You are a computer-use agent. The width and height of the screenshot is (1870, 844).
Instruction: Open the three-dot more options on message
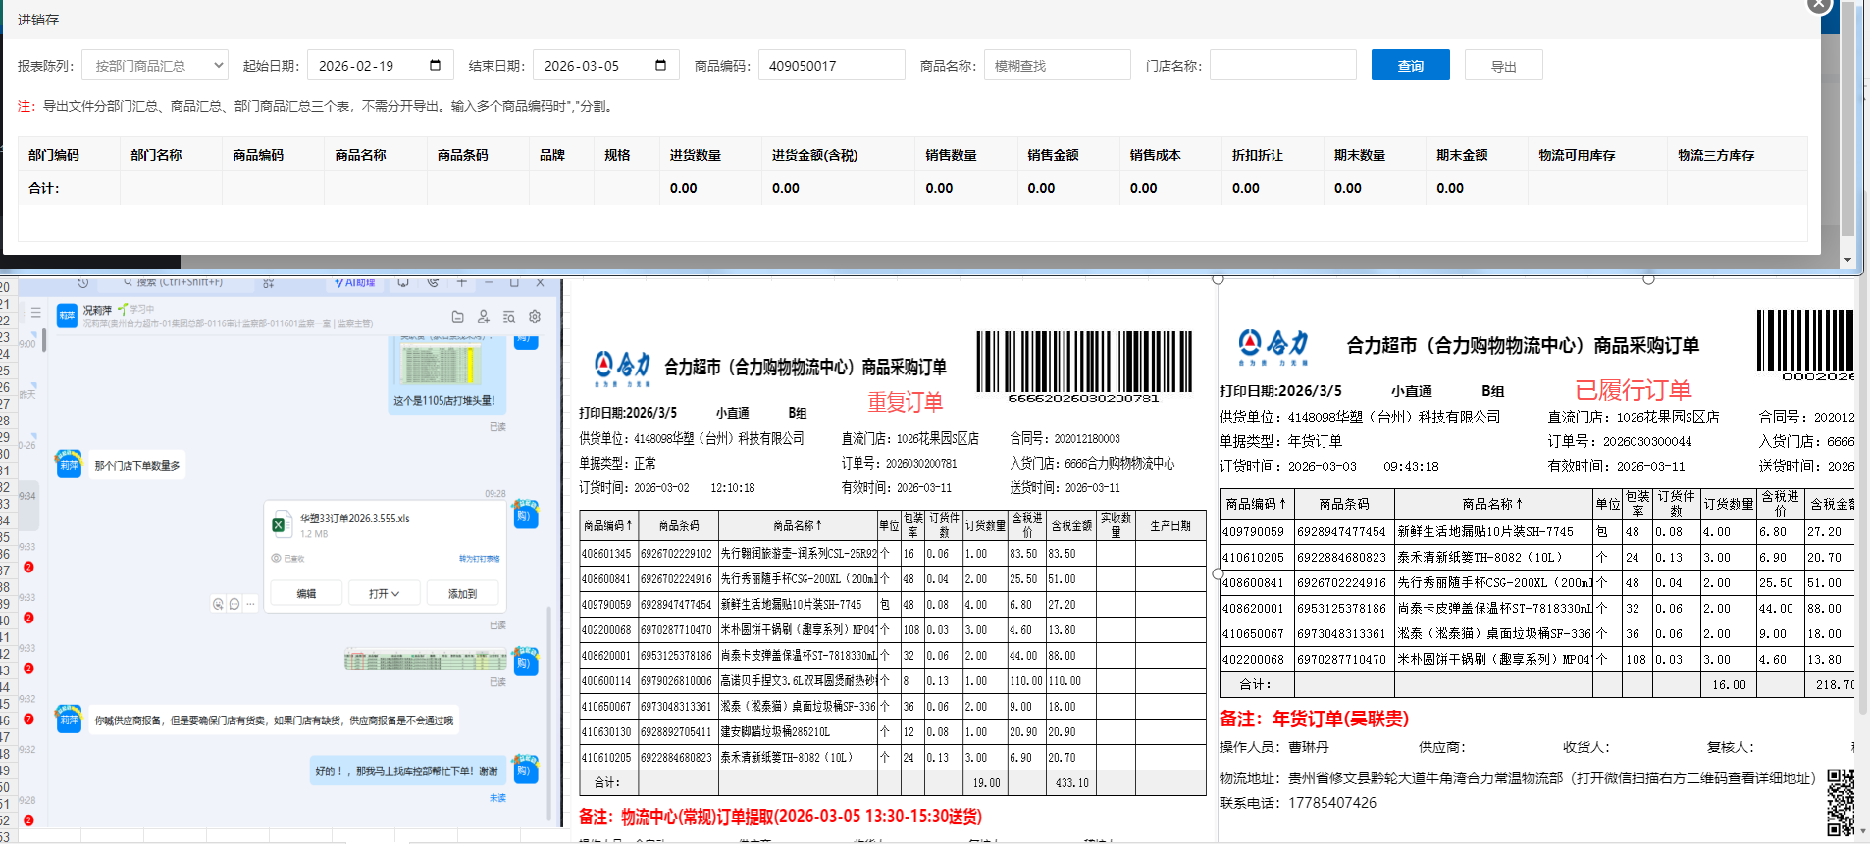[250, 604]
